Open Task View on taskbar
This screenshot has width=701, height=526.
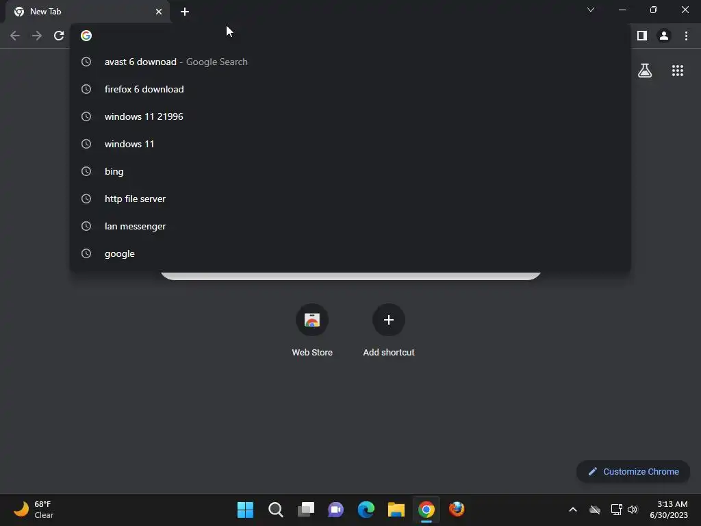[x=306, y=510]
